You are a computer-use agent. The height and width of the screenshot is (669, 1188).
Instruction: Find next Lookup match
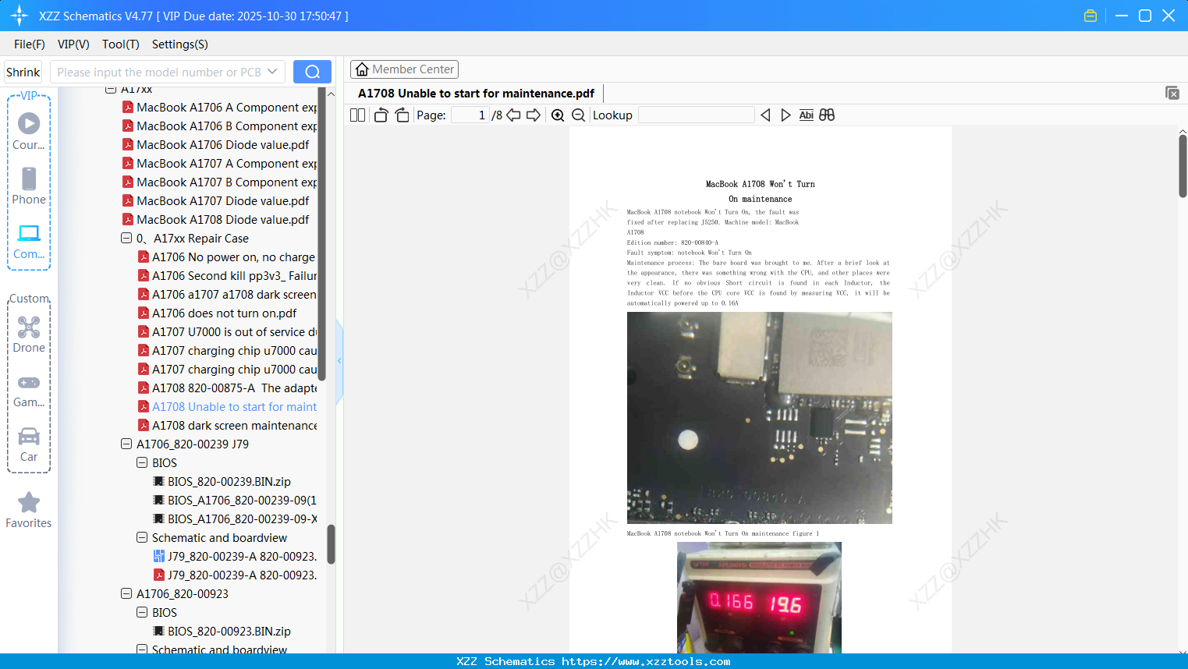click(785, 115)
